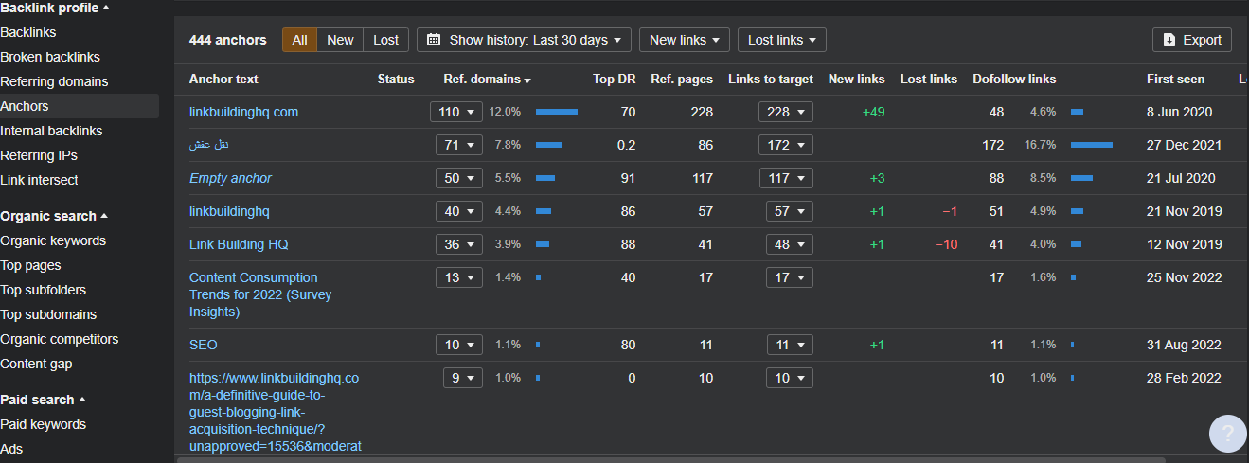Screen dimensions: 1249x463
Task: Select Anchors in sidebar
Action: (80, 106)
